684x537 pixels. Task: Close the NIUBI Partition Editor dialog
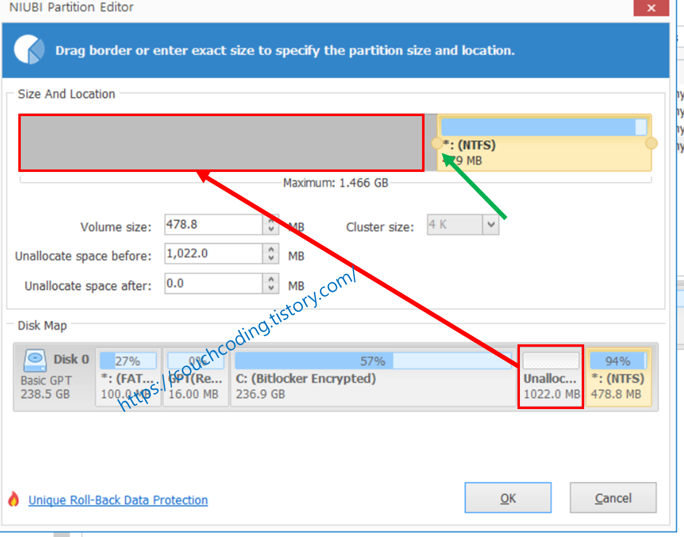pos(651,8)
